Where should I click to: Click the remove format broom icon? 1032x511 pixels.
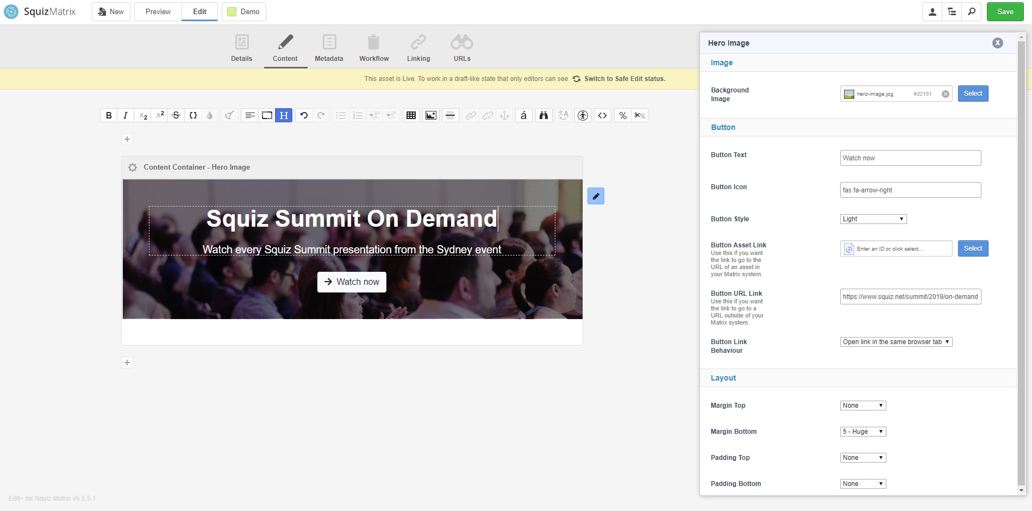[229, 115]
